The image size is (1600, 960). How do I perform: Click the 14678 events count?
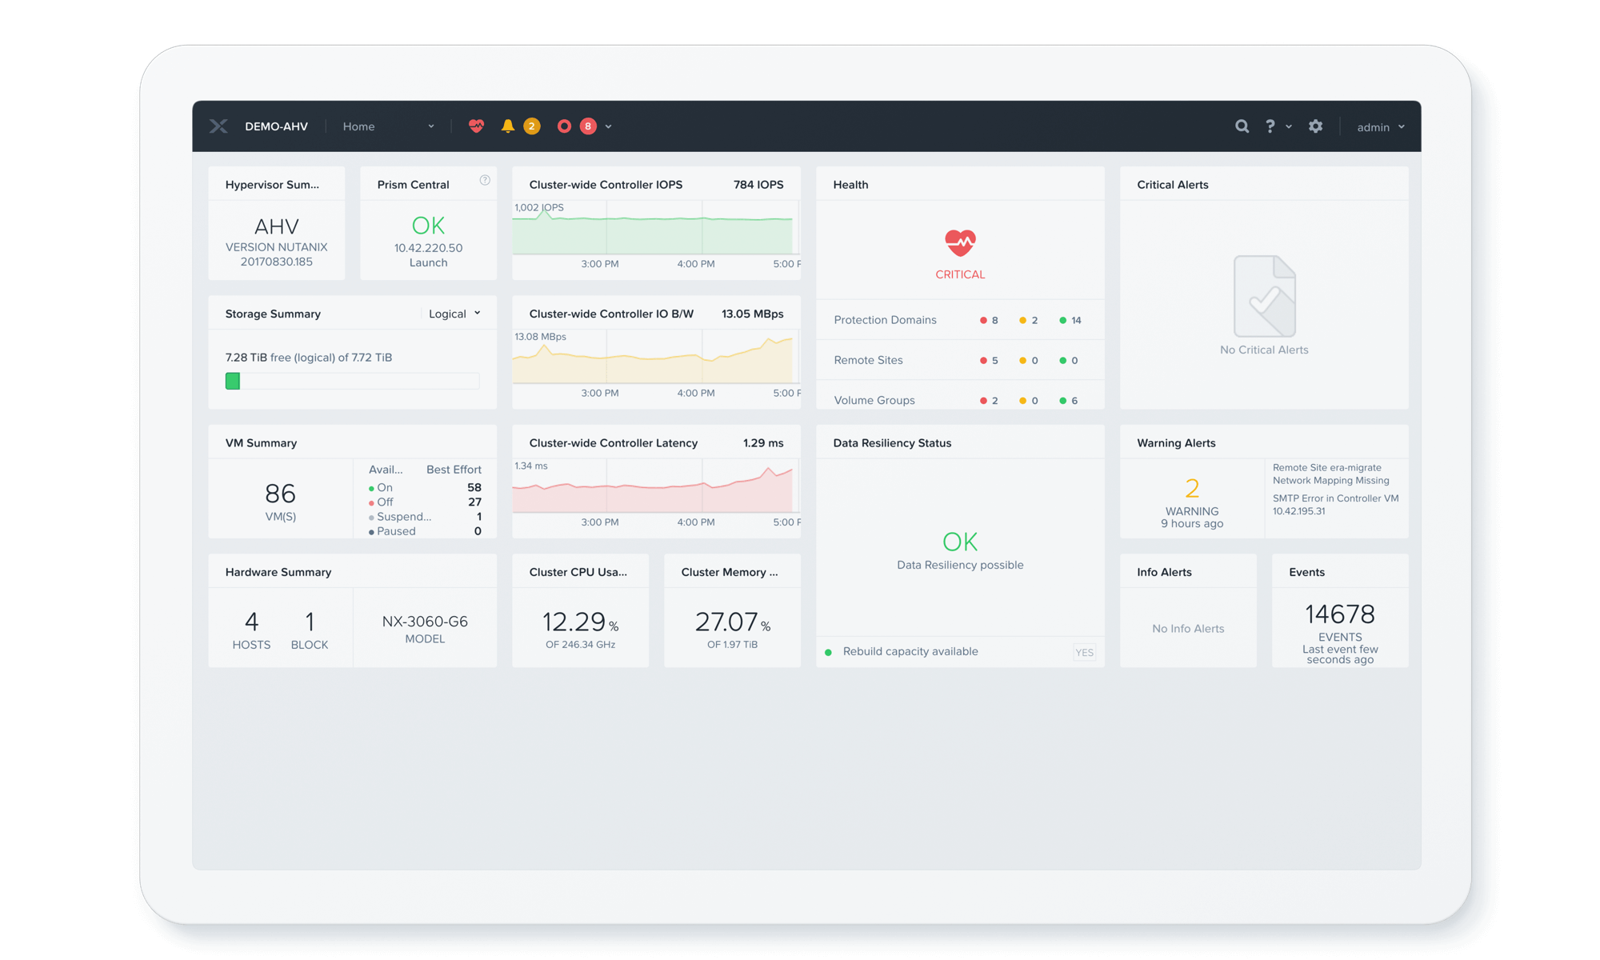(1339, 614)
